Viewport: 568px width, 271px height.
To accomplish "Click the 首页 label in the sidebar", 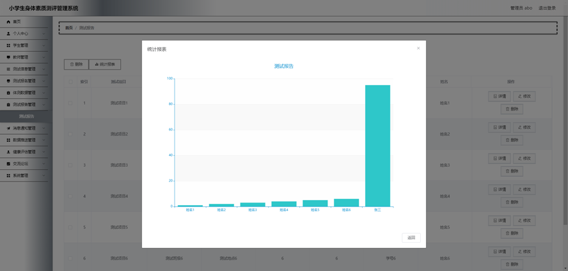I will pos(17,22).
